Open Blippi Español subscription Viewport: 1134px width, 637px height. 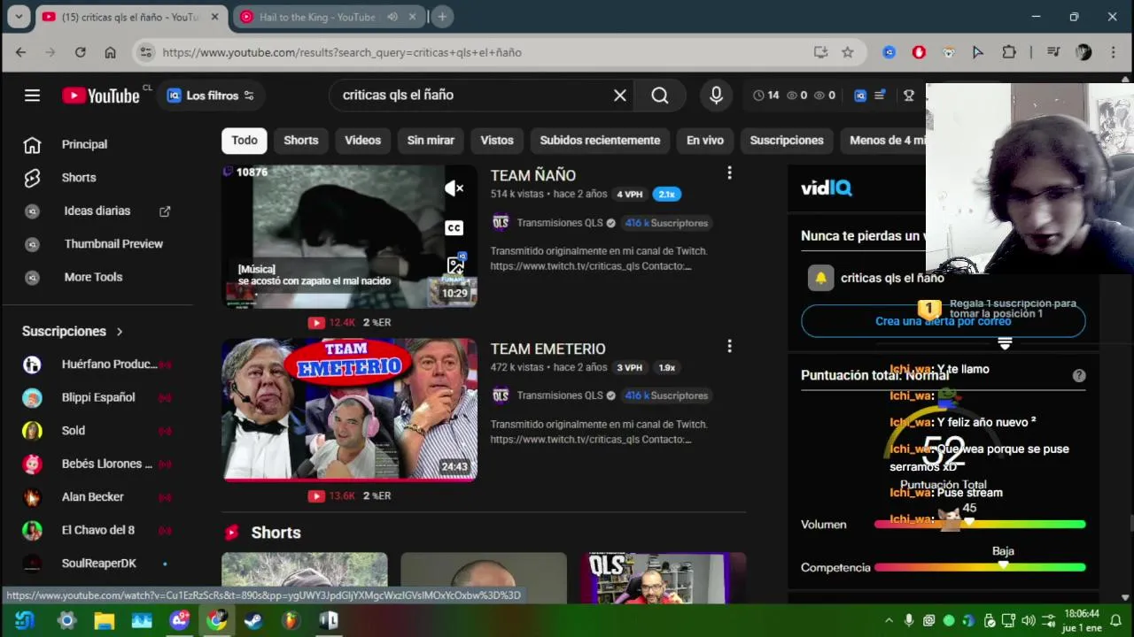(x=97, y=398)
